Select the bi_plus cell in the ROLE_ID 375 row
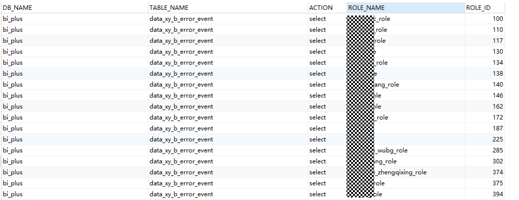519x200 pixels. pyautogui.click(x=13, y=184)
